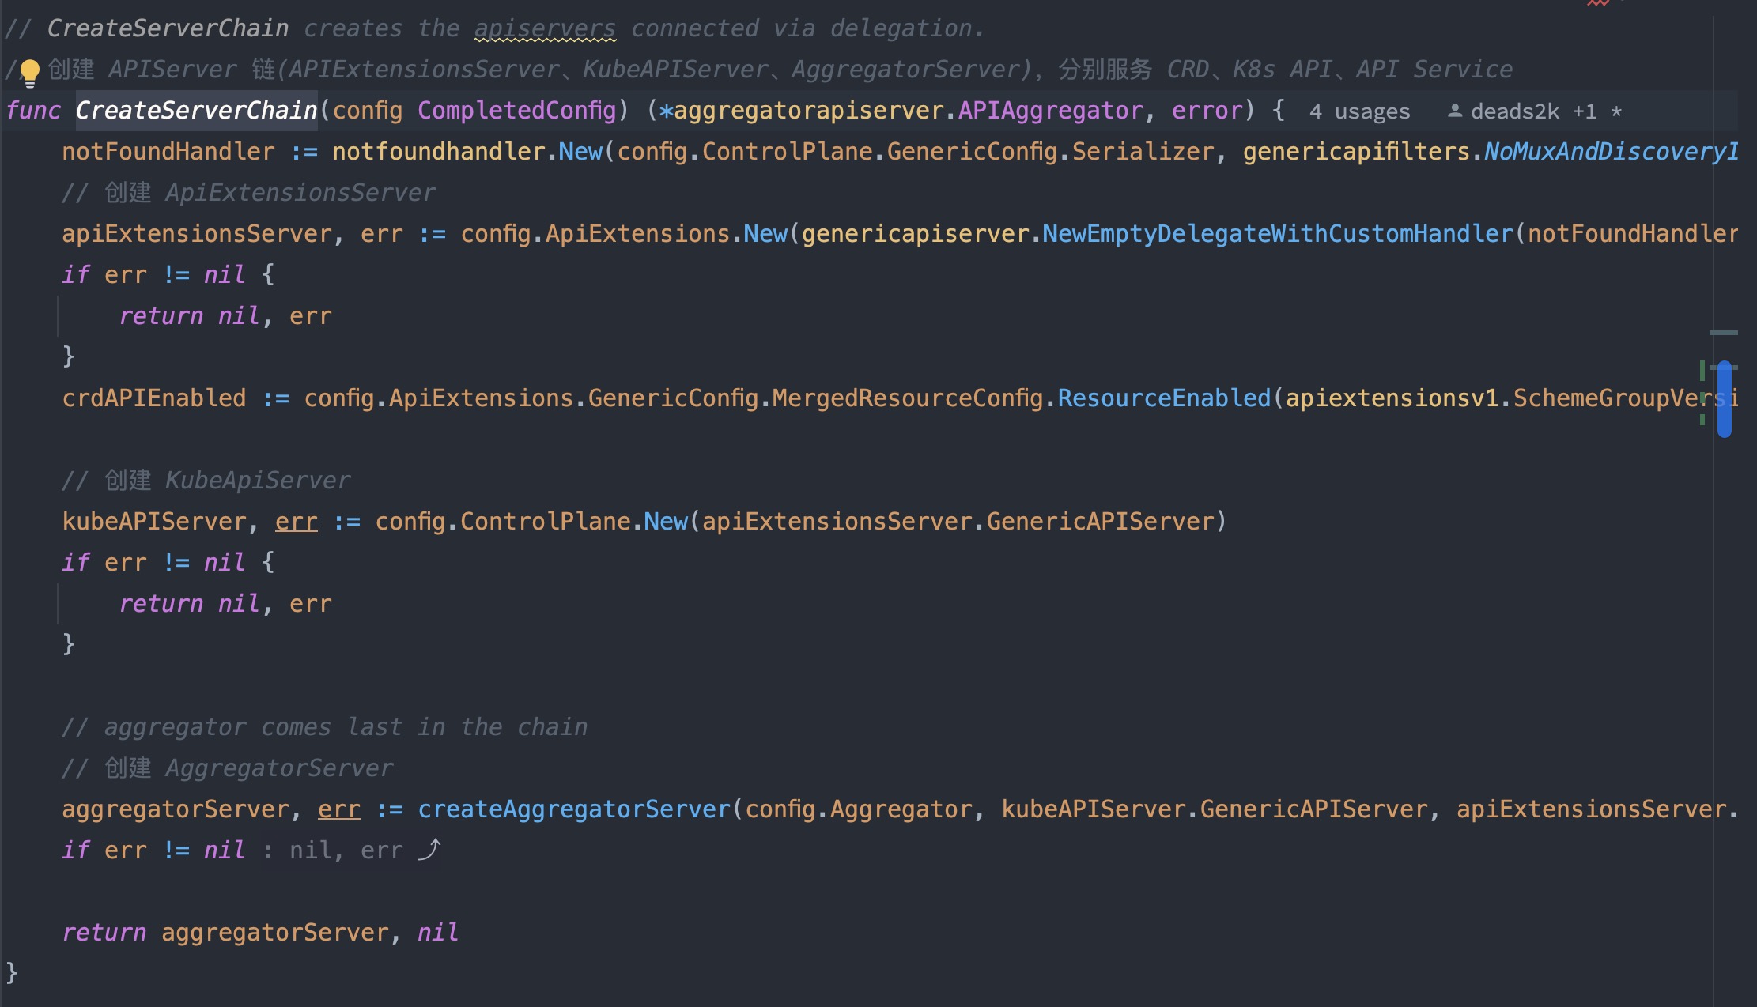Click the APIAggregator return type
The image size is (1757, 1007).
tap(1050, 111)
